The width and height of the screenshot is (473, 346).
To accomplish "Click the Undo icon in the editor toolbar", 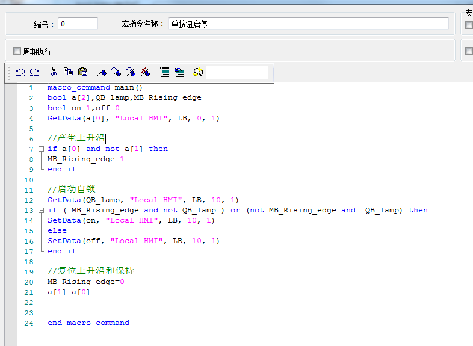I will [x=20, y=72].
